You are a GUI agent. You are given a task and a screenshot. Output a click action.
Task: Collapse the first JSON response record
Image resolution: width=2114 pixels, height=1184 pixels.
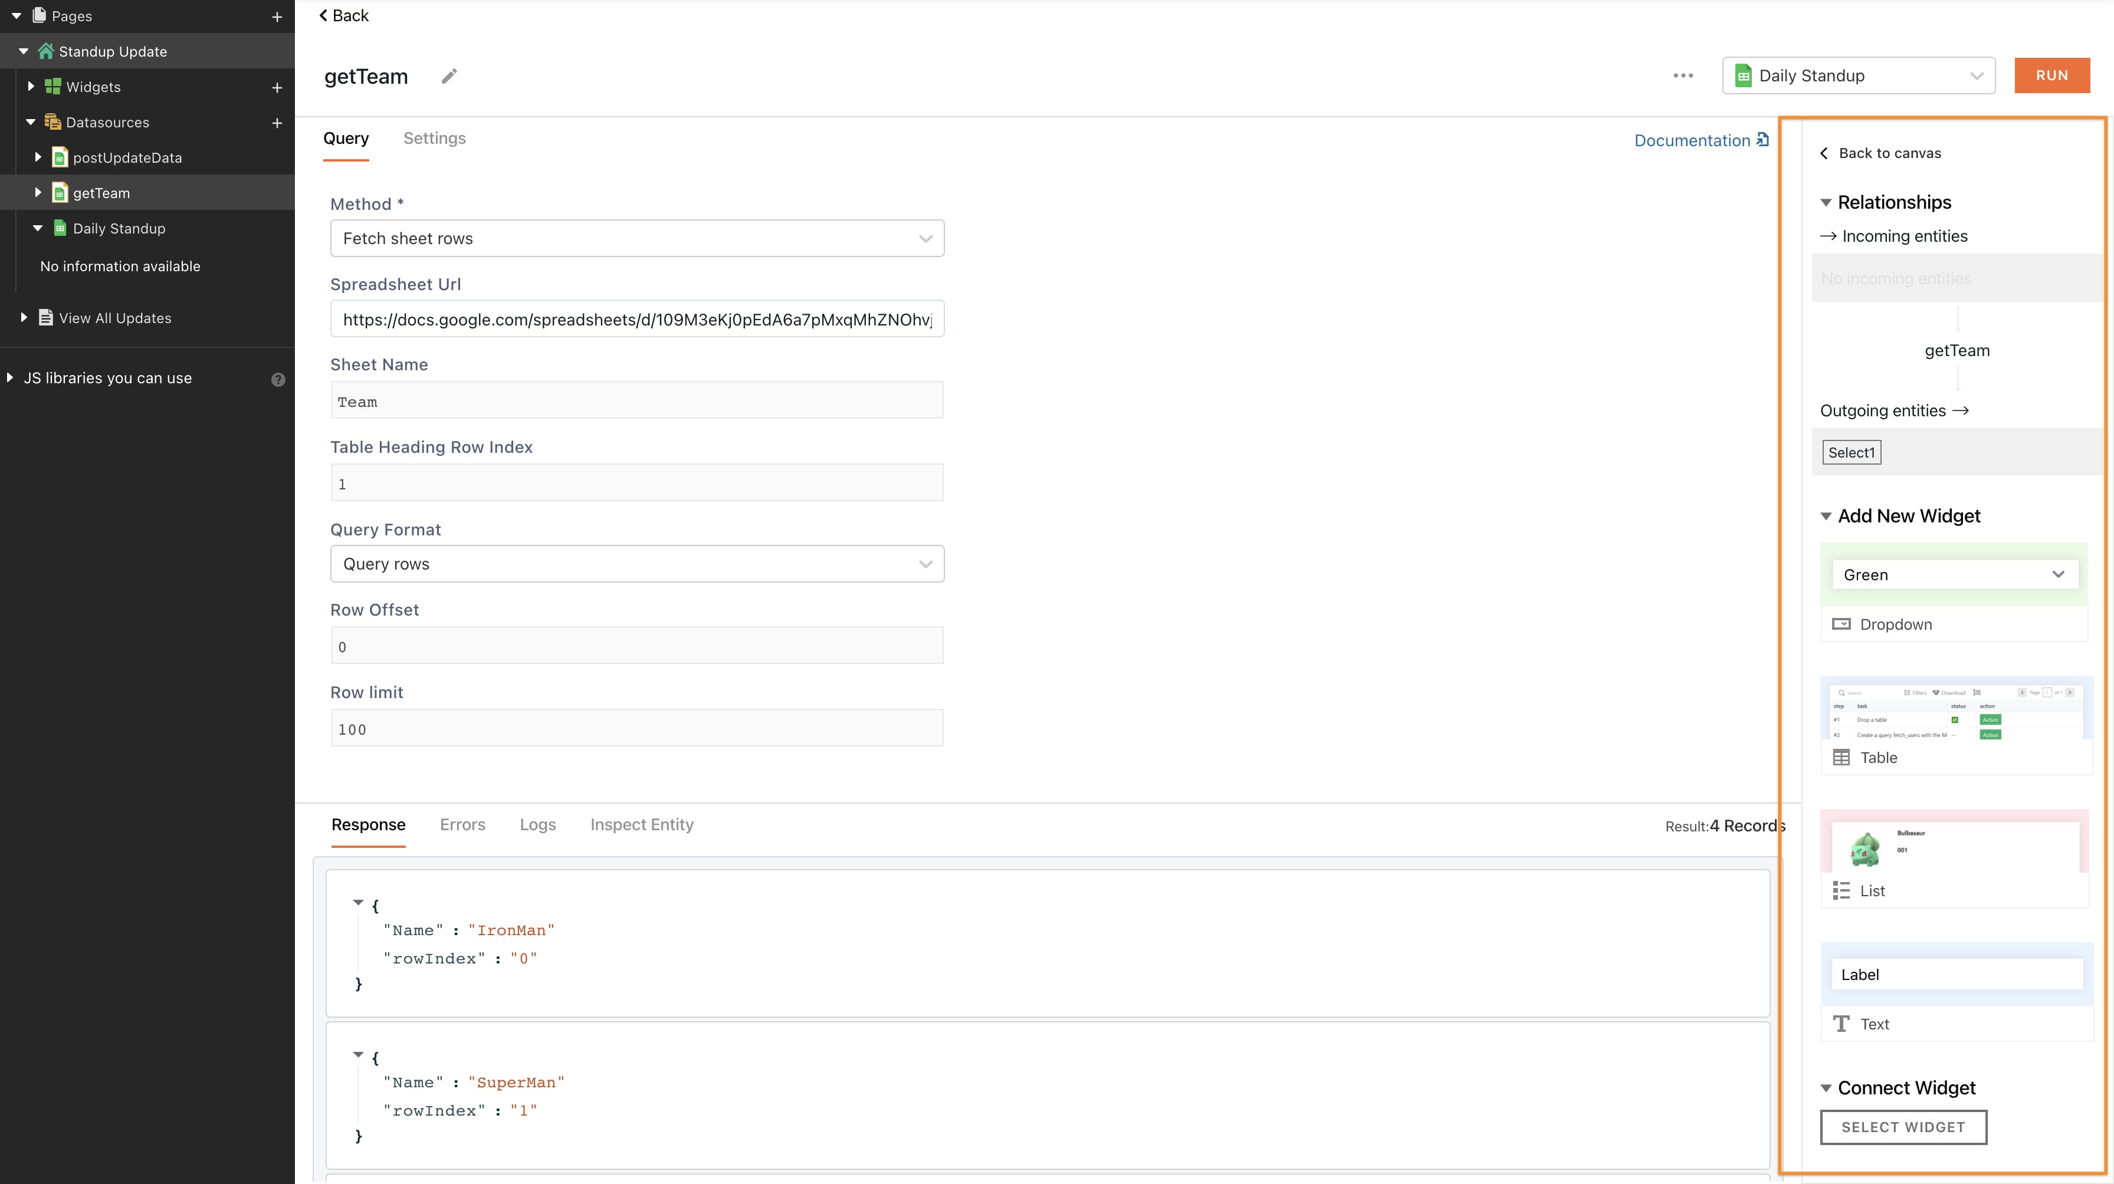pyautogui.click(x=358, y=903)
